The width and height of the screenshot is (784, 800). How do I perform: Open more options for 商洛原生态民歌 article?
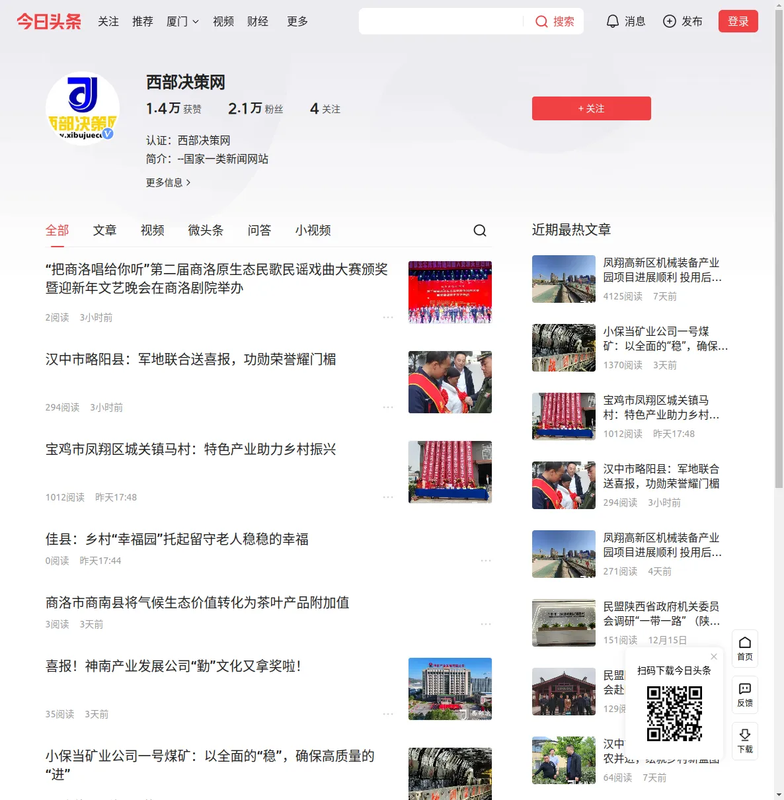click(388, 317)
